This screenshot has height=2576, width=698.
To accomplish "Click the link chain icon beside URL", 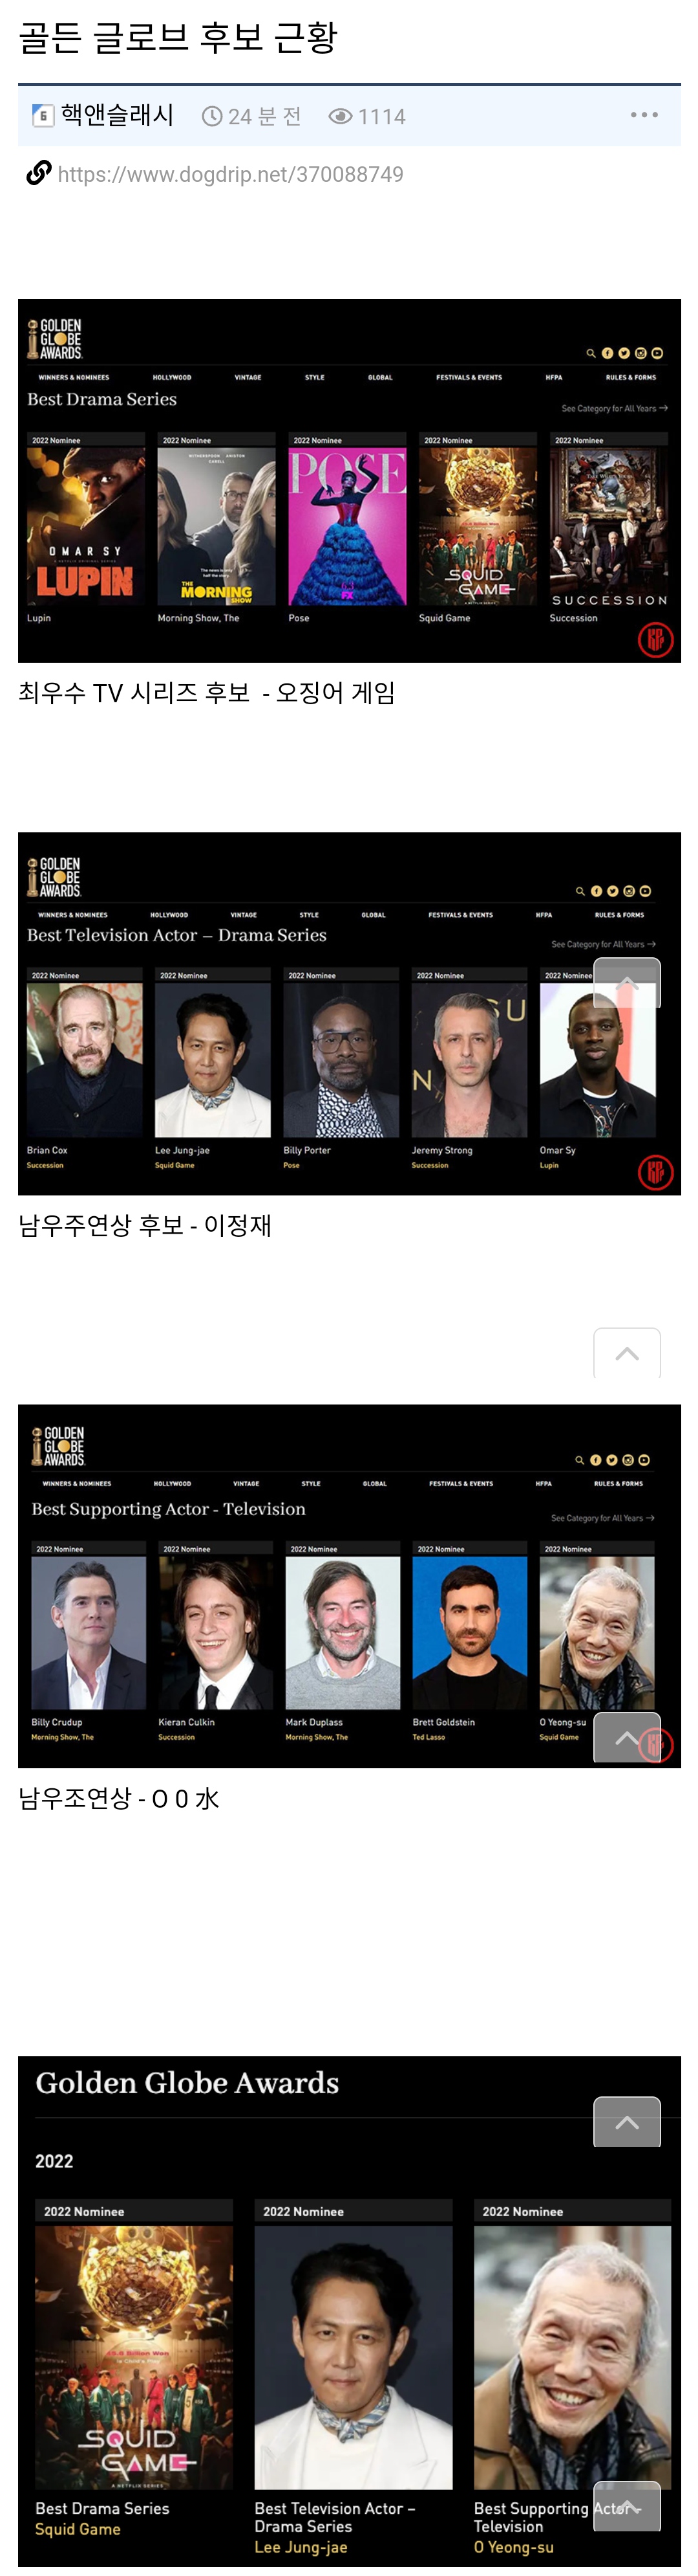I will click(38, 173).
